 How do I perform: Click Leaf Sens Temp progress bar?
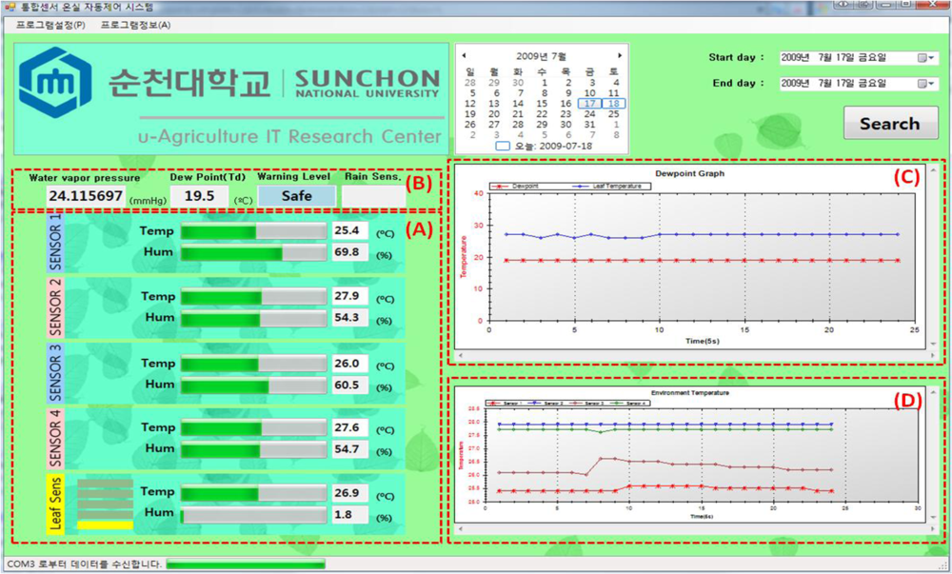coord(254,493)
